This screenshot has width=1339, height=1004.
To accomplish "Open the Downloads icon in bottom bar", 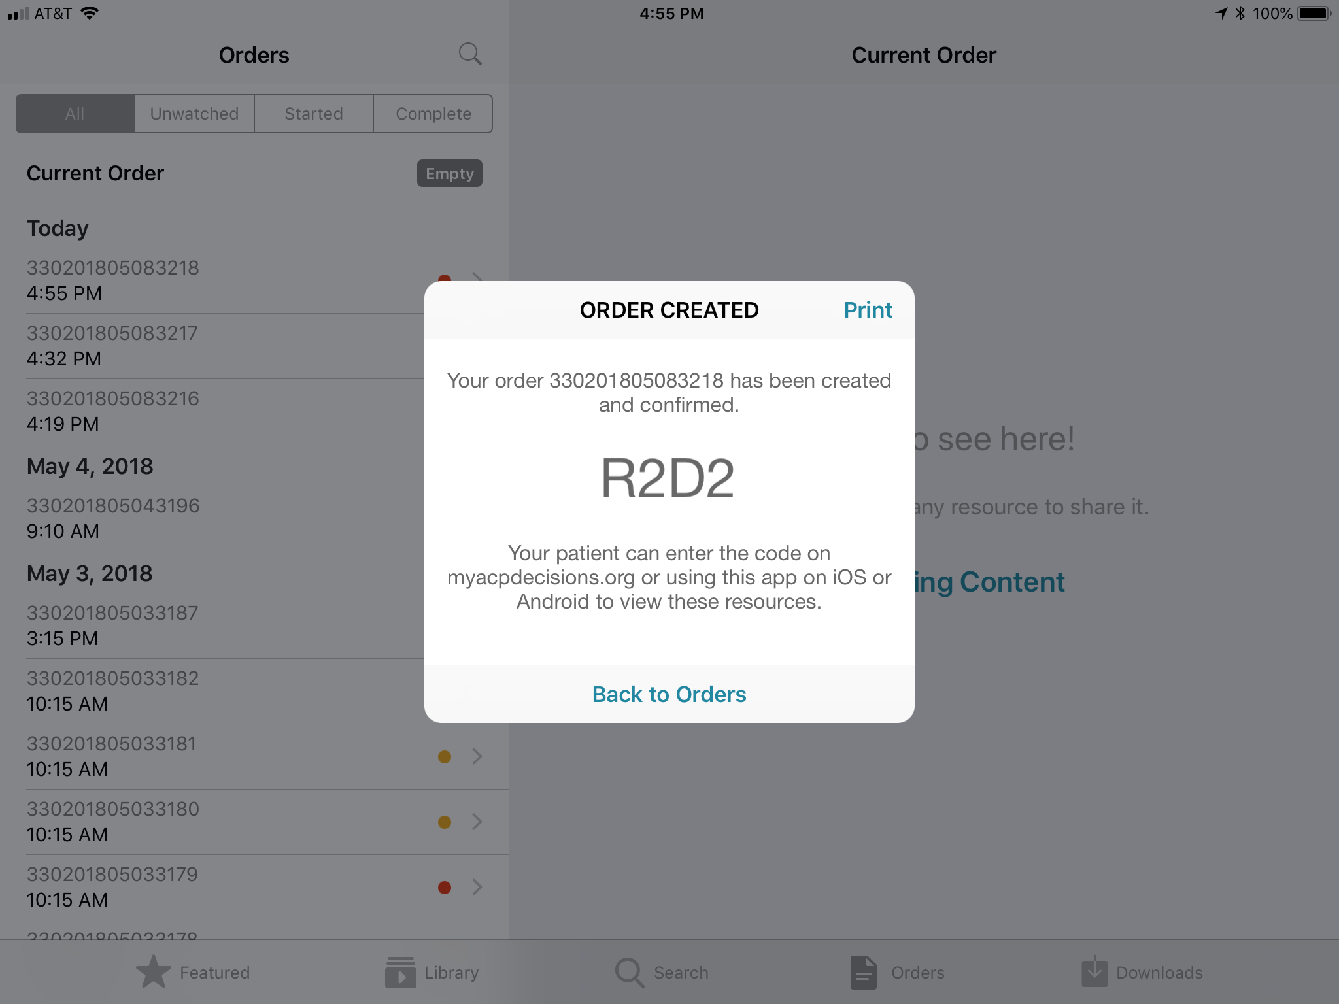I will coord(1094,971).
